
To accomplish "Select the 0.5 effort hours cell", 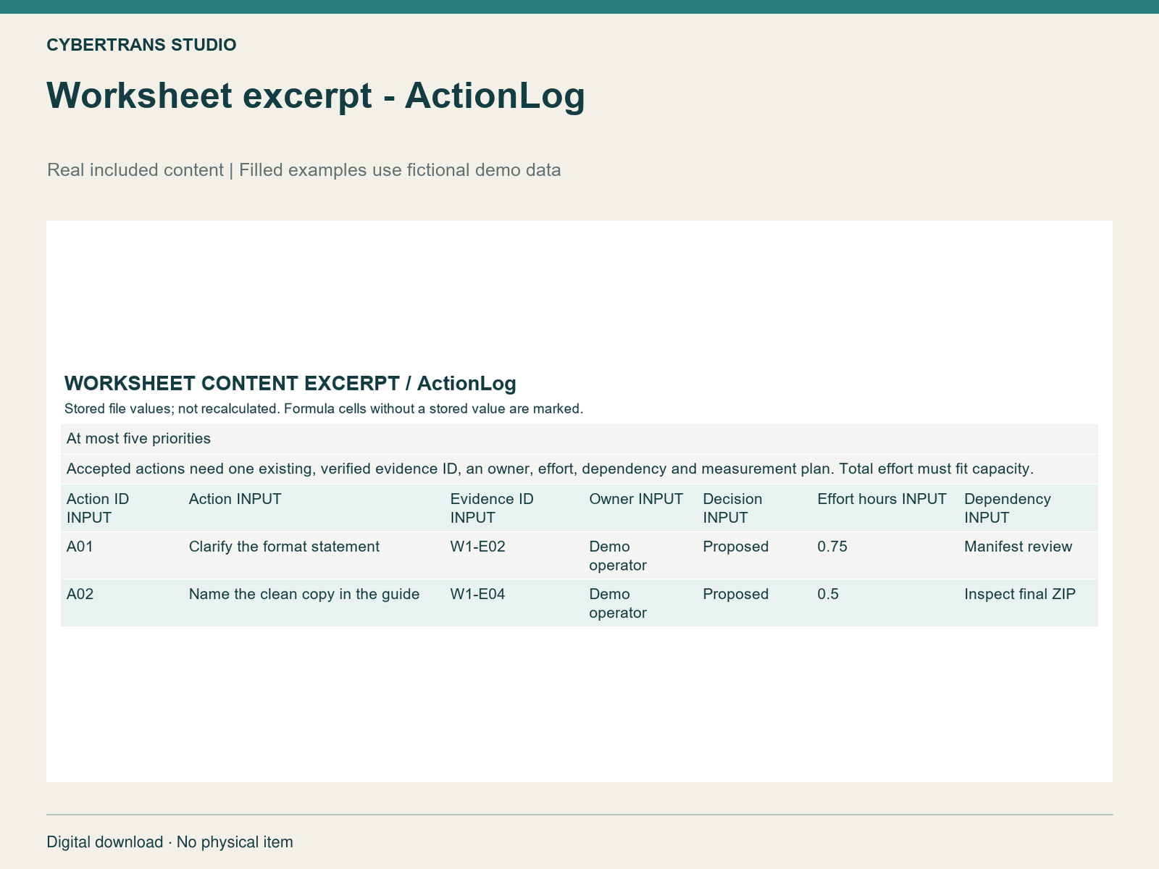I will (885, 603).
